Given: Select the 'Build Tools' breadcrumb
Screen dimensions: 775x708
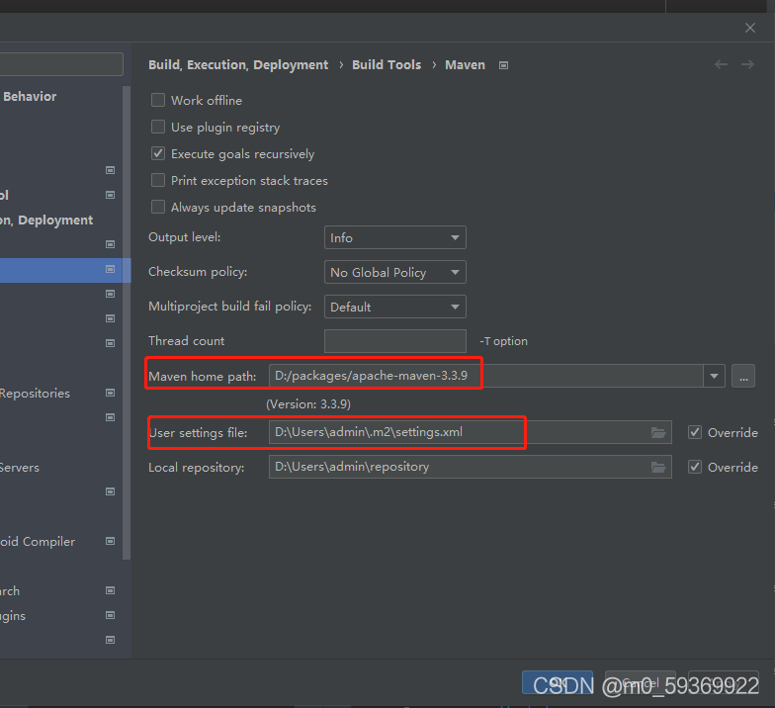Looking at the screenshot, I should click(387, 65).
